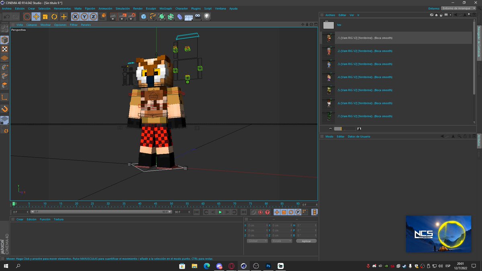The image size is (482, 271).
Task: Click the undo arrow in top toolbar
Action: [6, 16]
